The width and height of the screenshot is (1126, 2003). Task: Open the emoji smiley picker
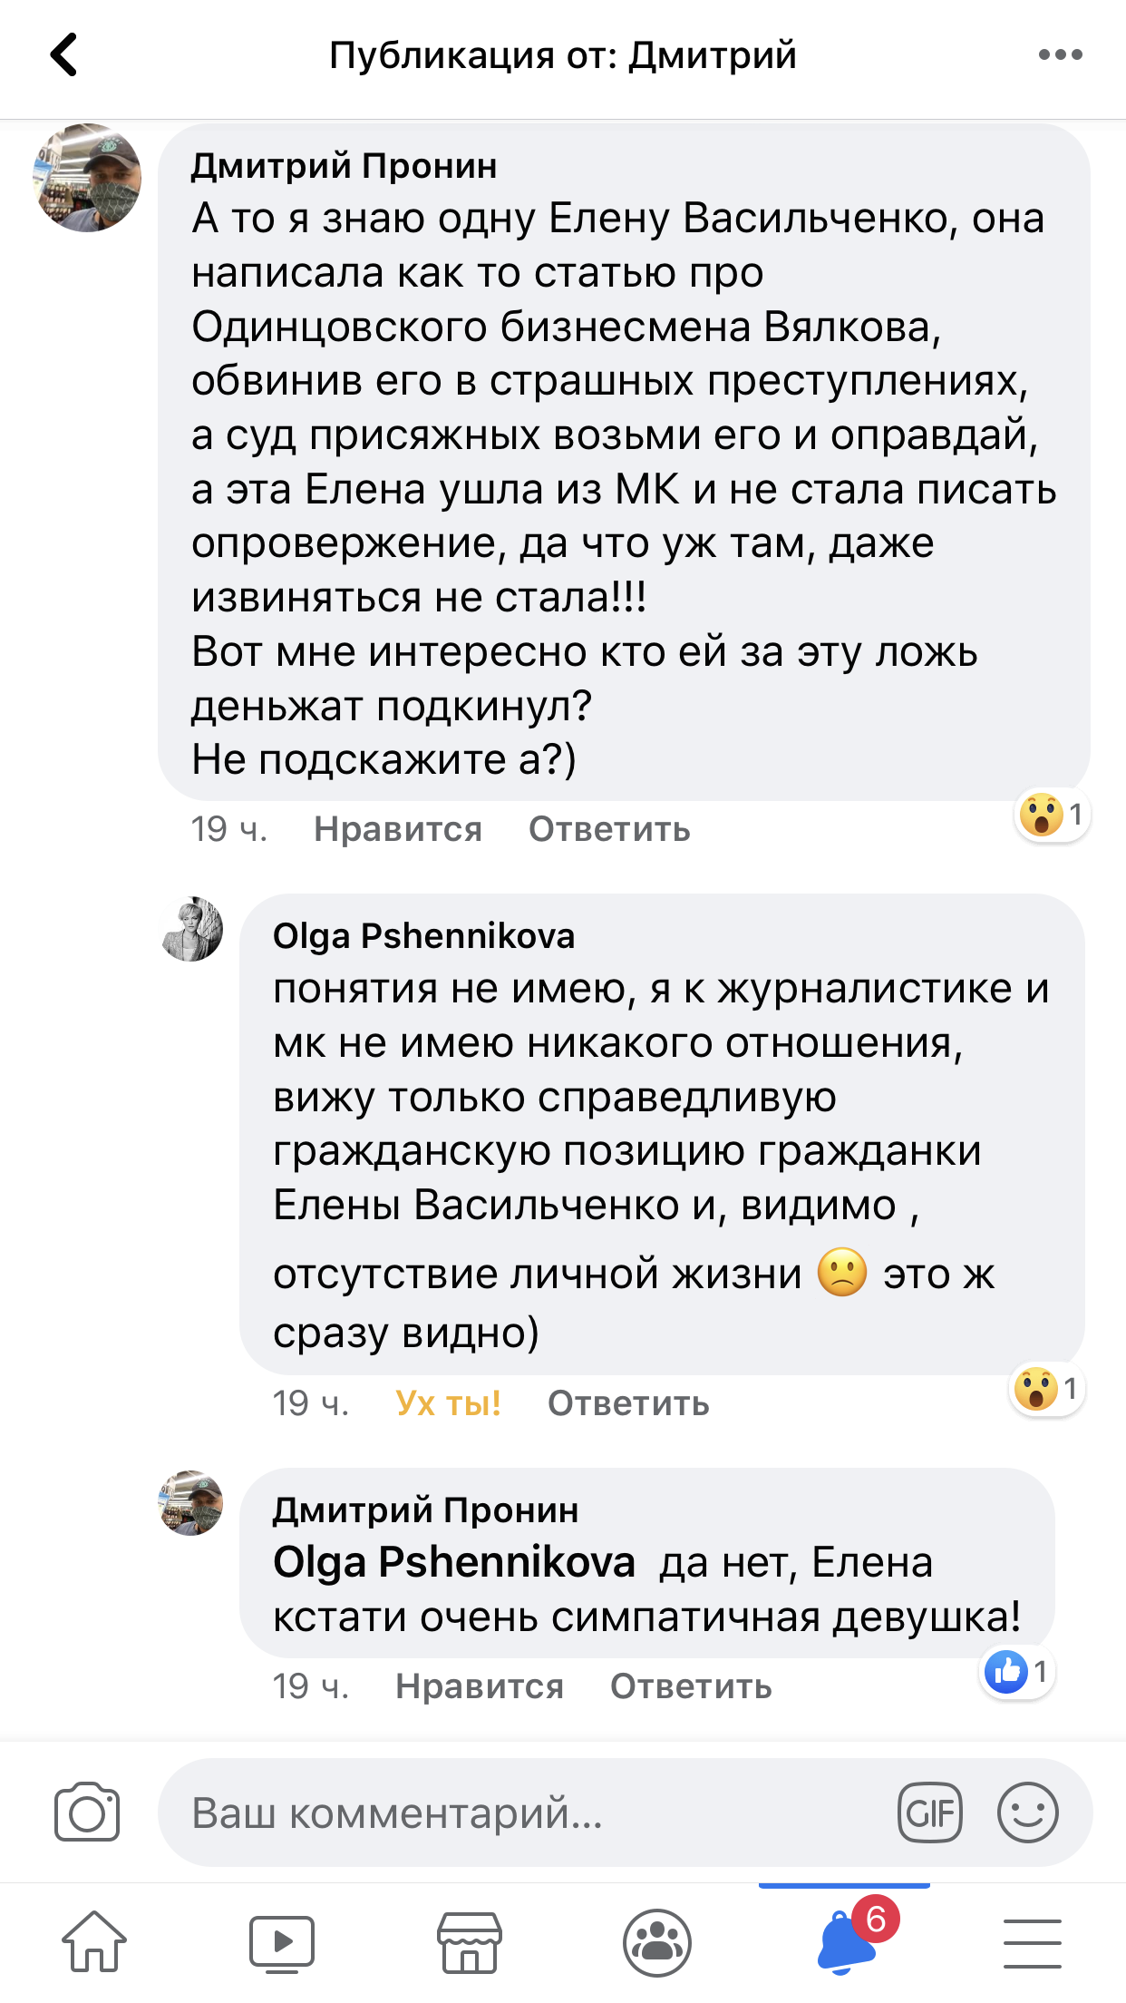coord(1027,1812)
